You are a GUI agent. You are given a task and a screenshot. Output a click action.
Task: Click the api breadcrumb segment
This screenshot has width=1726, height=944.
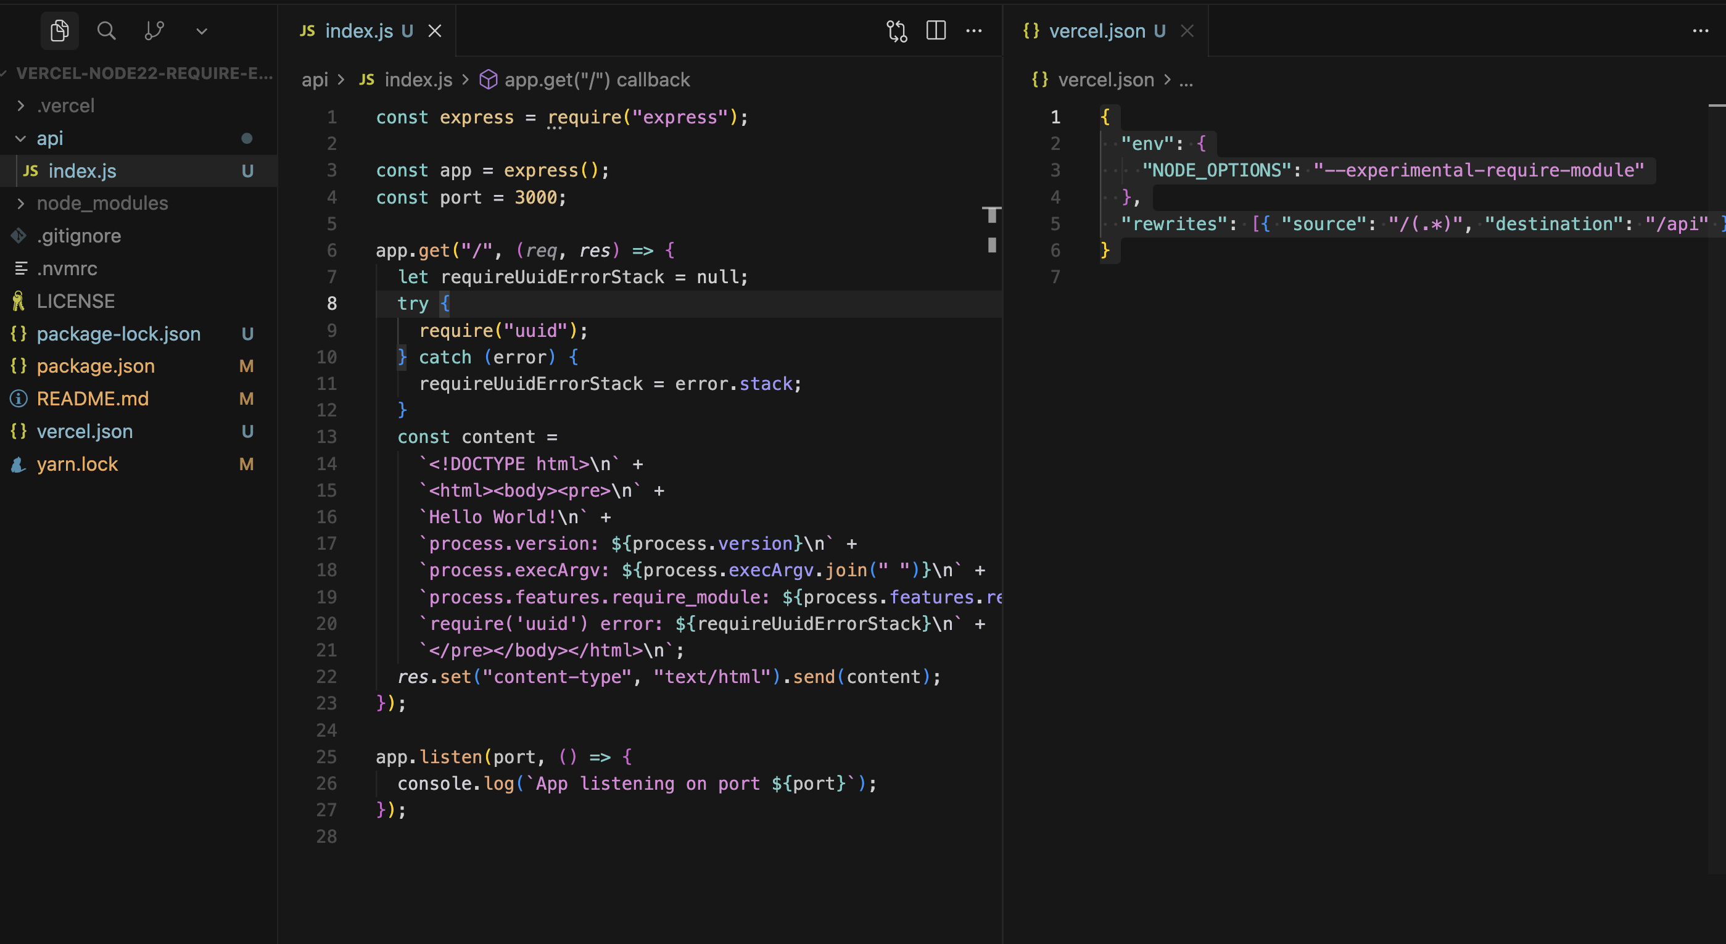[314, 80]
